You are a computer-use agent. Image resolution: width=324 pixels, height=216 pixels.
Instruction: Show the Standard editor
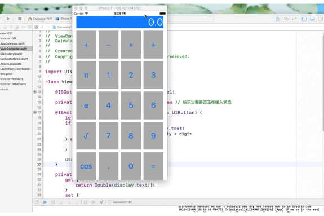(x=278, y=19)
